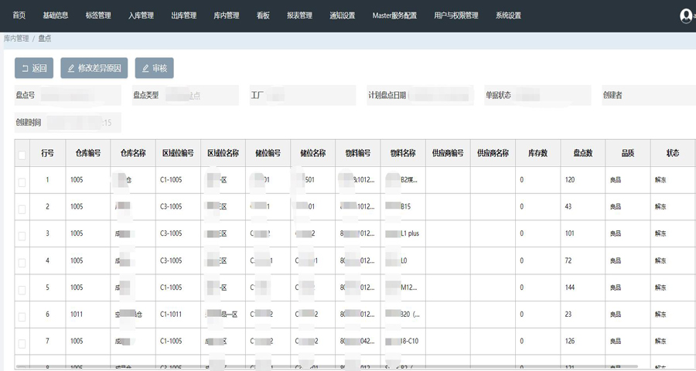Screen dimensions: 696x371
Task: Open the 报表管理 menu
Action: click(299, 15)
